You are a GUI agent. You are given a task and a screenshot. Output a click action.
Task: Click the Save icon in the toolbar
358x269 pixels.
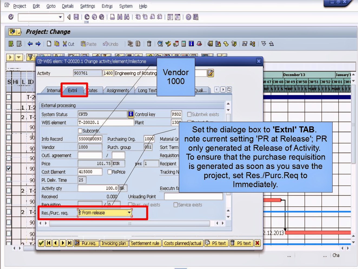[x=76, y=17]
